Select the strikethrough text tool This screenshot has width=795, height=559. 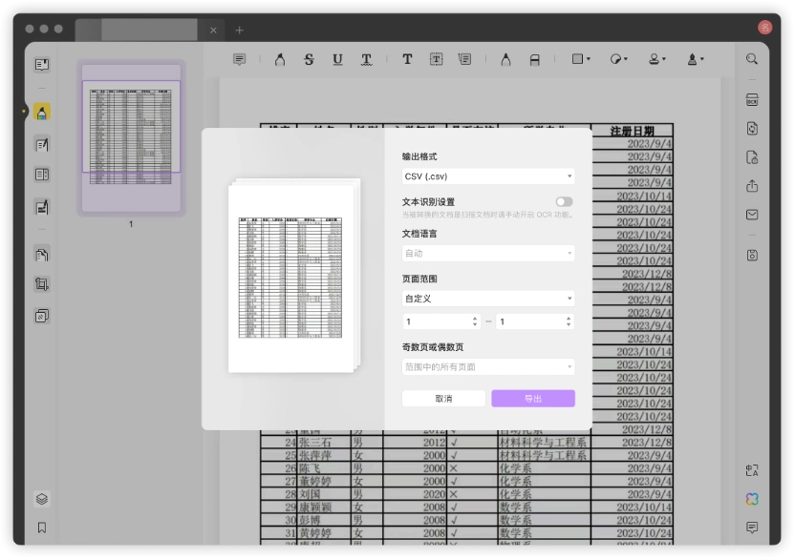pyautogui.click(x=309, y=60)
